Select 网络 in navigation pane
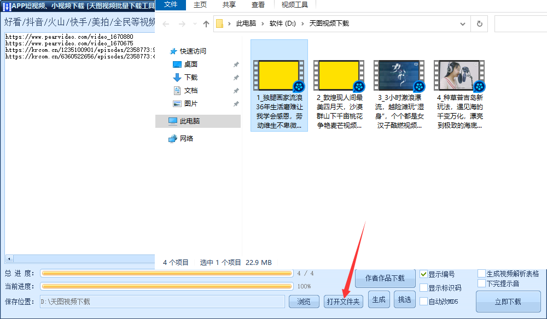Screen dimensions: 547x319 186,139
